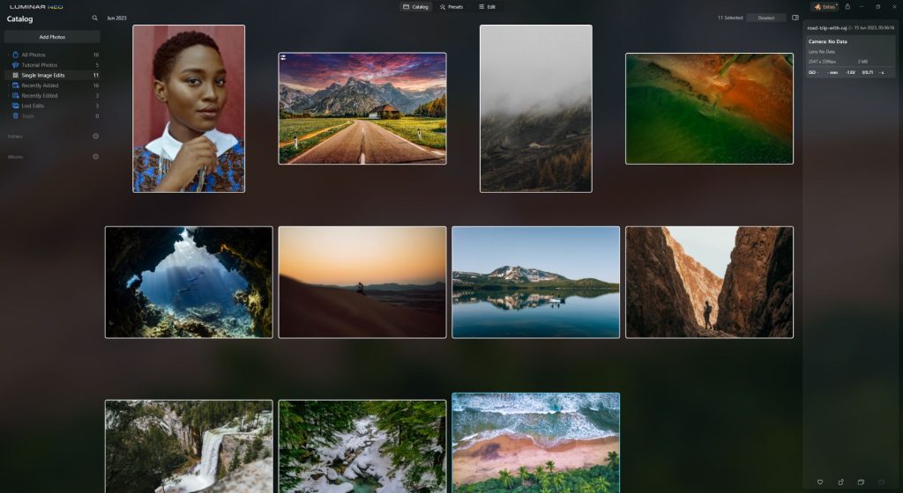Click the Albums section heading
The image size is (903, 493).
pos(15,157)
